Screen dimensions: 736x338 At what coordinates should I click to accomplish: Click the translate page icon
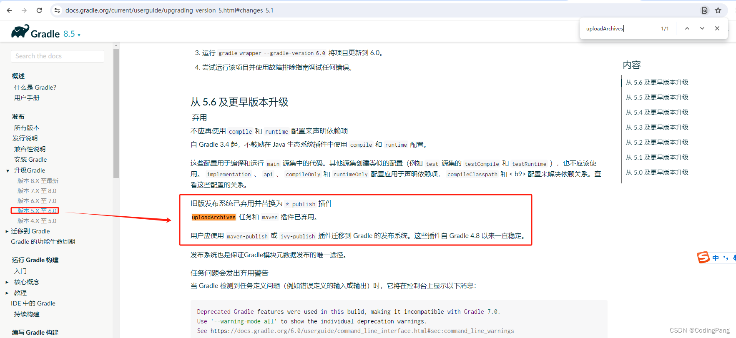click(x=705, y=10)
